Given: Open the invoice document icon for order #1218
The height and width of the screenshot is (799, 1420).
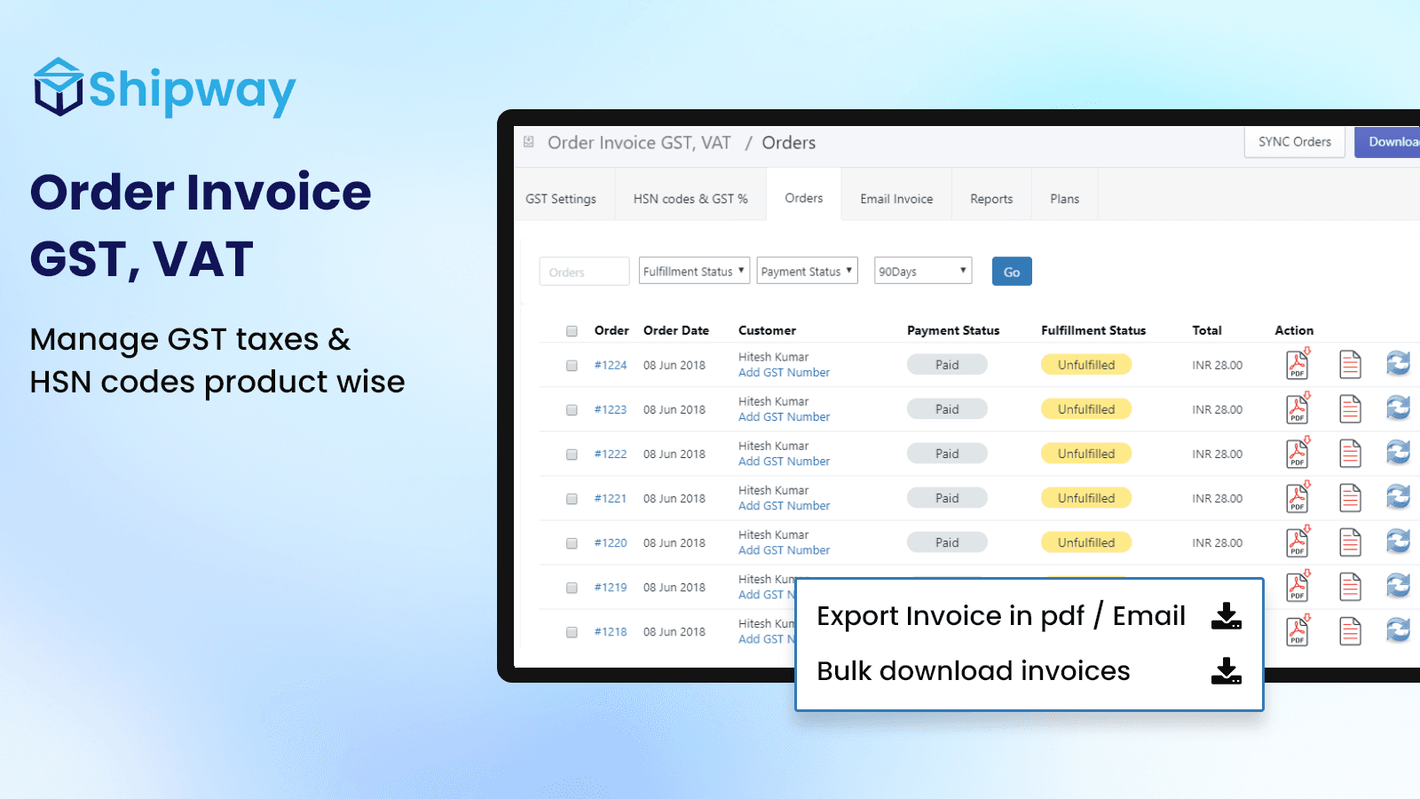Looking at the screenshot, I should point(1350,631).
